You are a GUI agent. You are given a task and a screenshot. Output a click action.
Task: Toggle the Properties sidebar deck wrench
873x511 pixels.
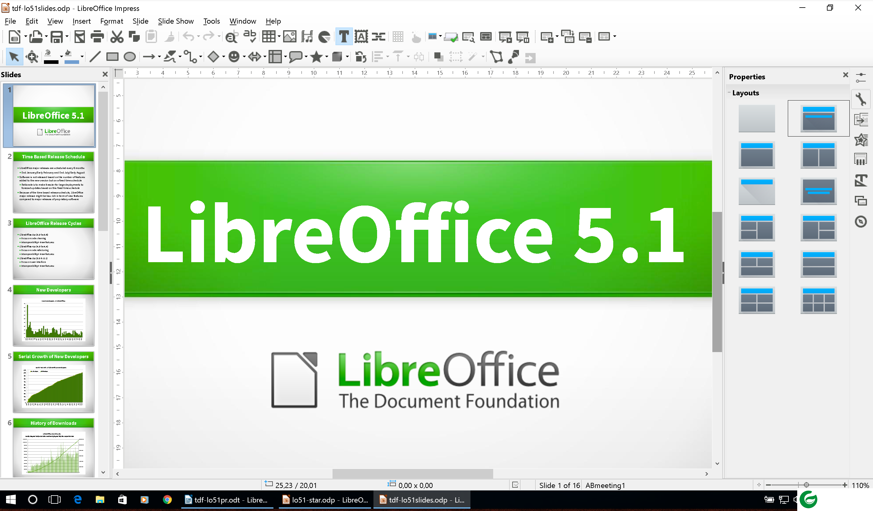coord(861,99)
